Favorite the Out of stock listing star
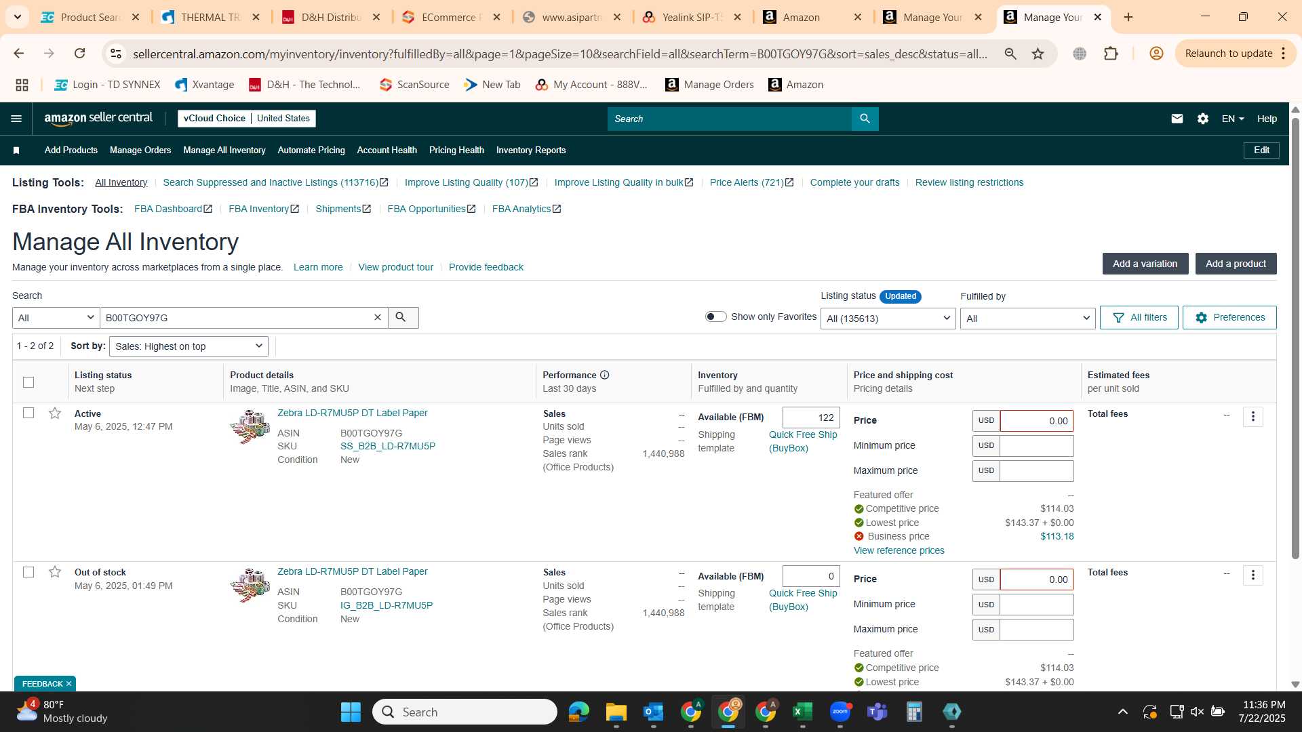This screenshot has height=732, width=1302. [55, 572]
